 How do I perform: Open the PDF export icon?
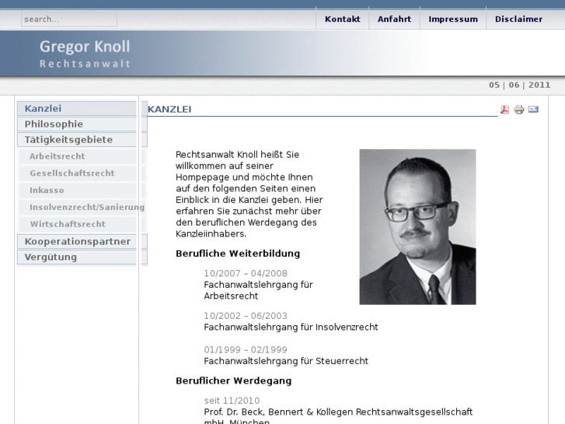coord(505,110)
